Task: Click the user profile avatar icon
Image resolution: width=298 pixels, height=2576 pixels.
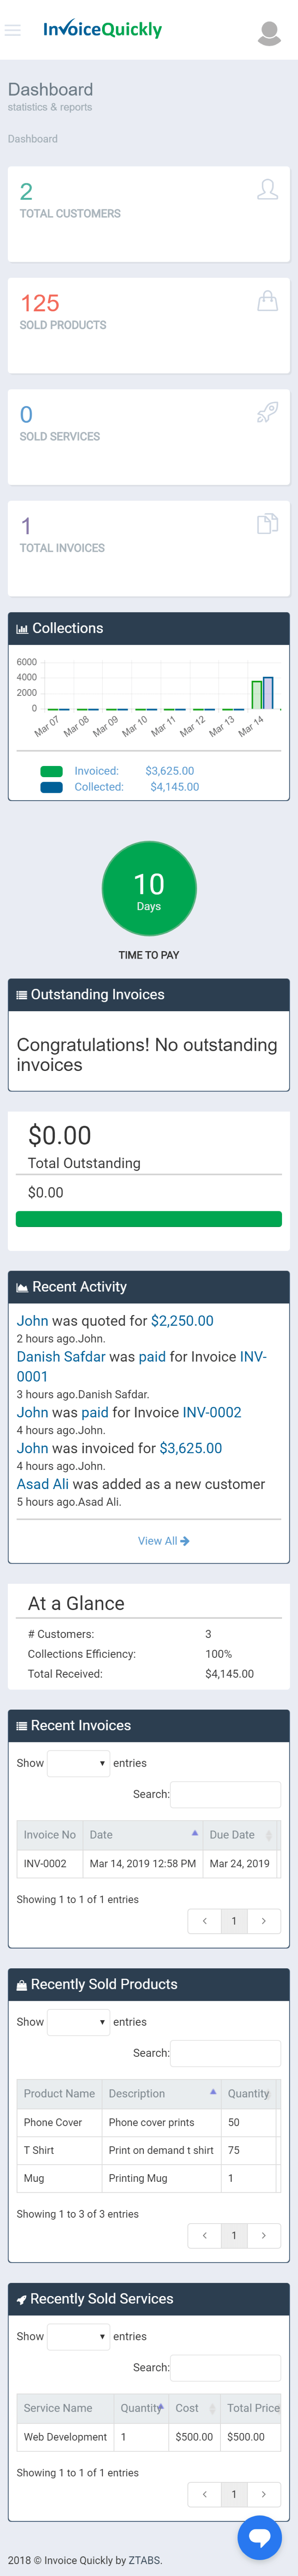Action: point(268,32)
